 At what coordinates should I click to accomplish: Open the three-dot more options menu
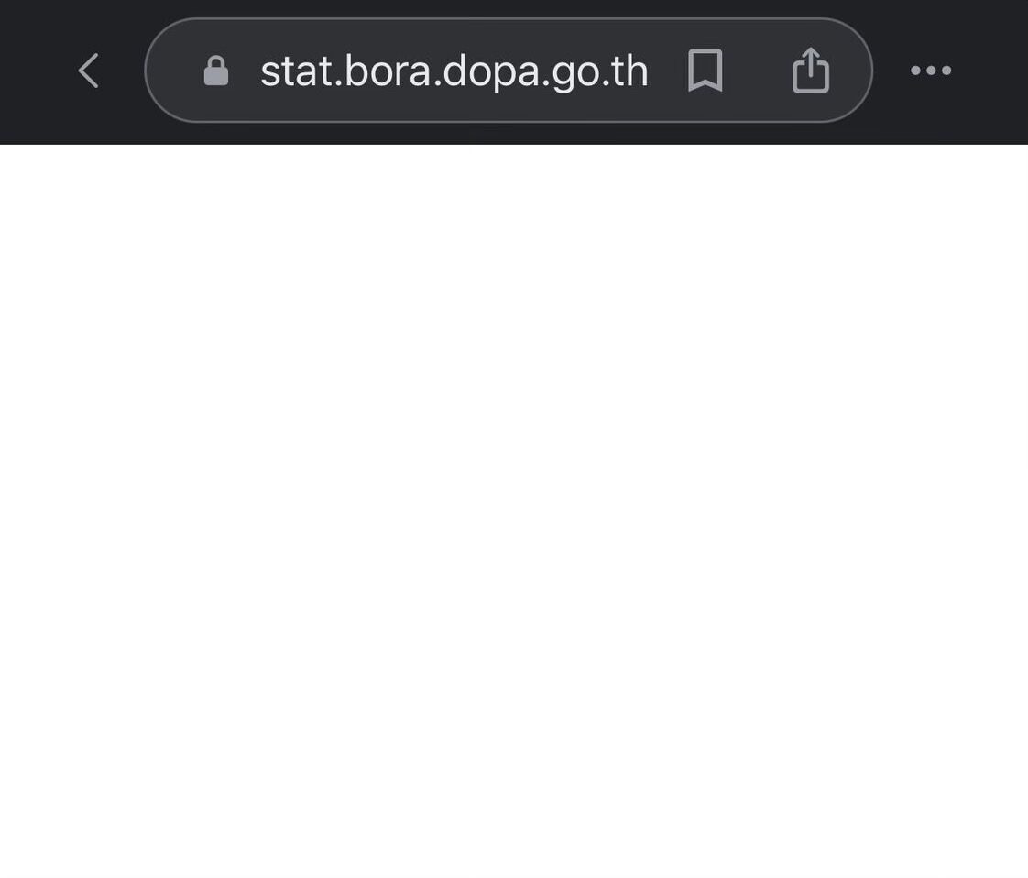[931, 71]
